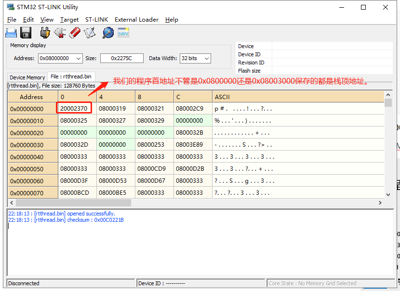Select the File : rtthread.bin tab

point(71,76)
